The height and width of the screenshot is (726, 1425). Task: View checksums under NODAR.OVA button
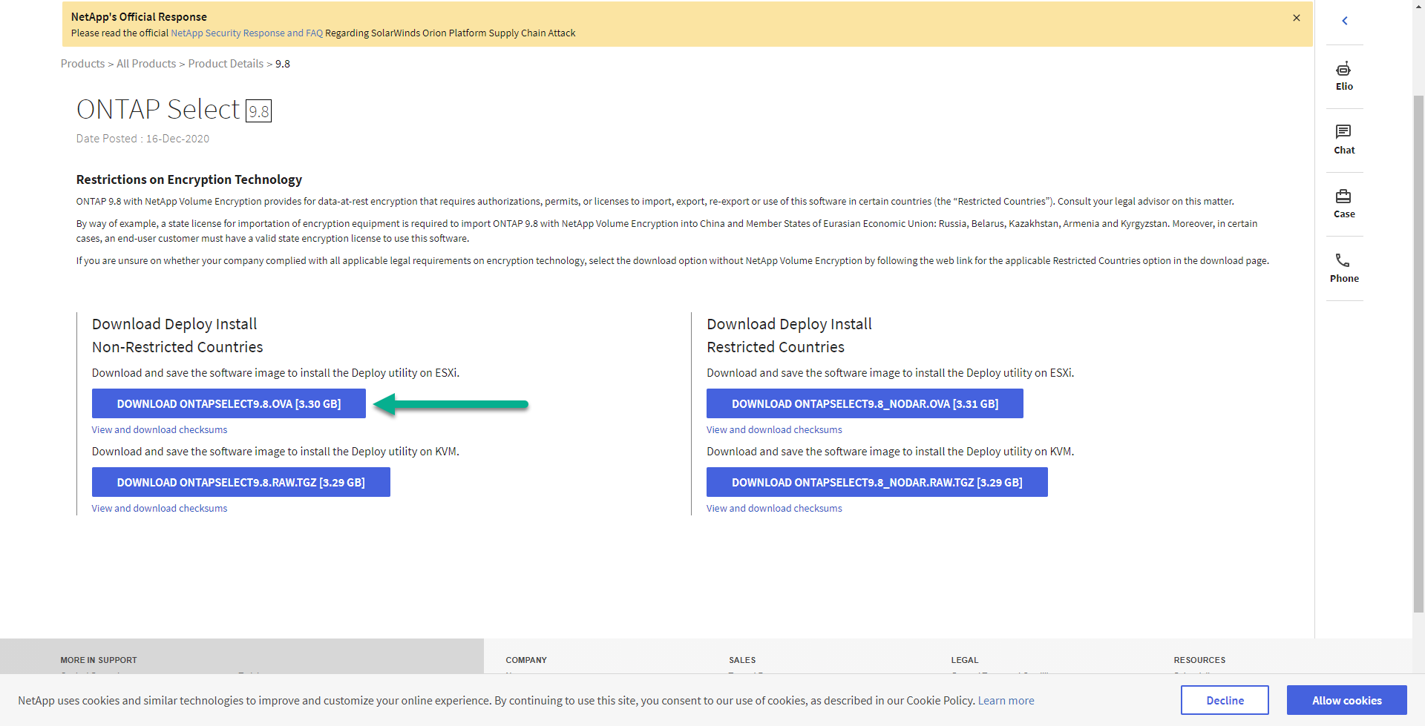774,430
